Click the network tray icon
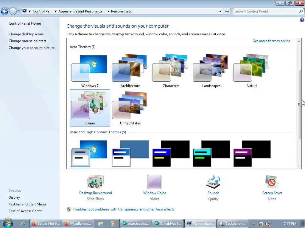Viewport: 305px width, 228px height. pos(260,224)
